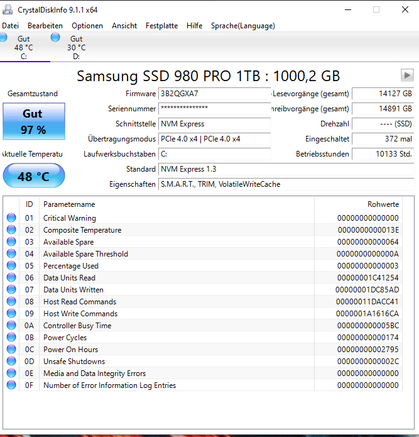Select the Critical Warning parameter name
419x437 pixels.
coord(70,218)
